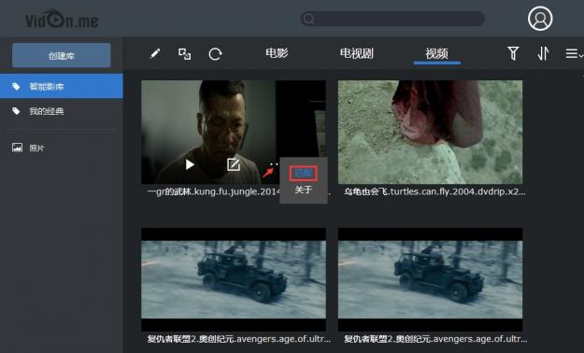The height and width of the screenshot is (353, 584).
Task: Open the list view mode dropdown
Action: pos(574,53)
